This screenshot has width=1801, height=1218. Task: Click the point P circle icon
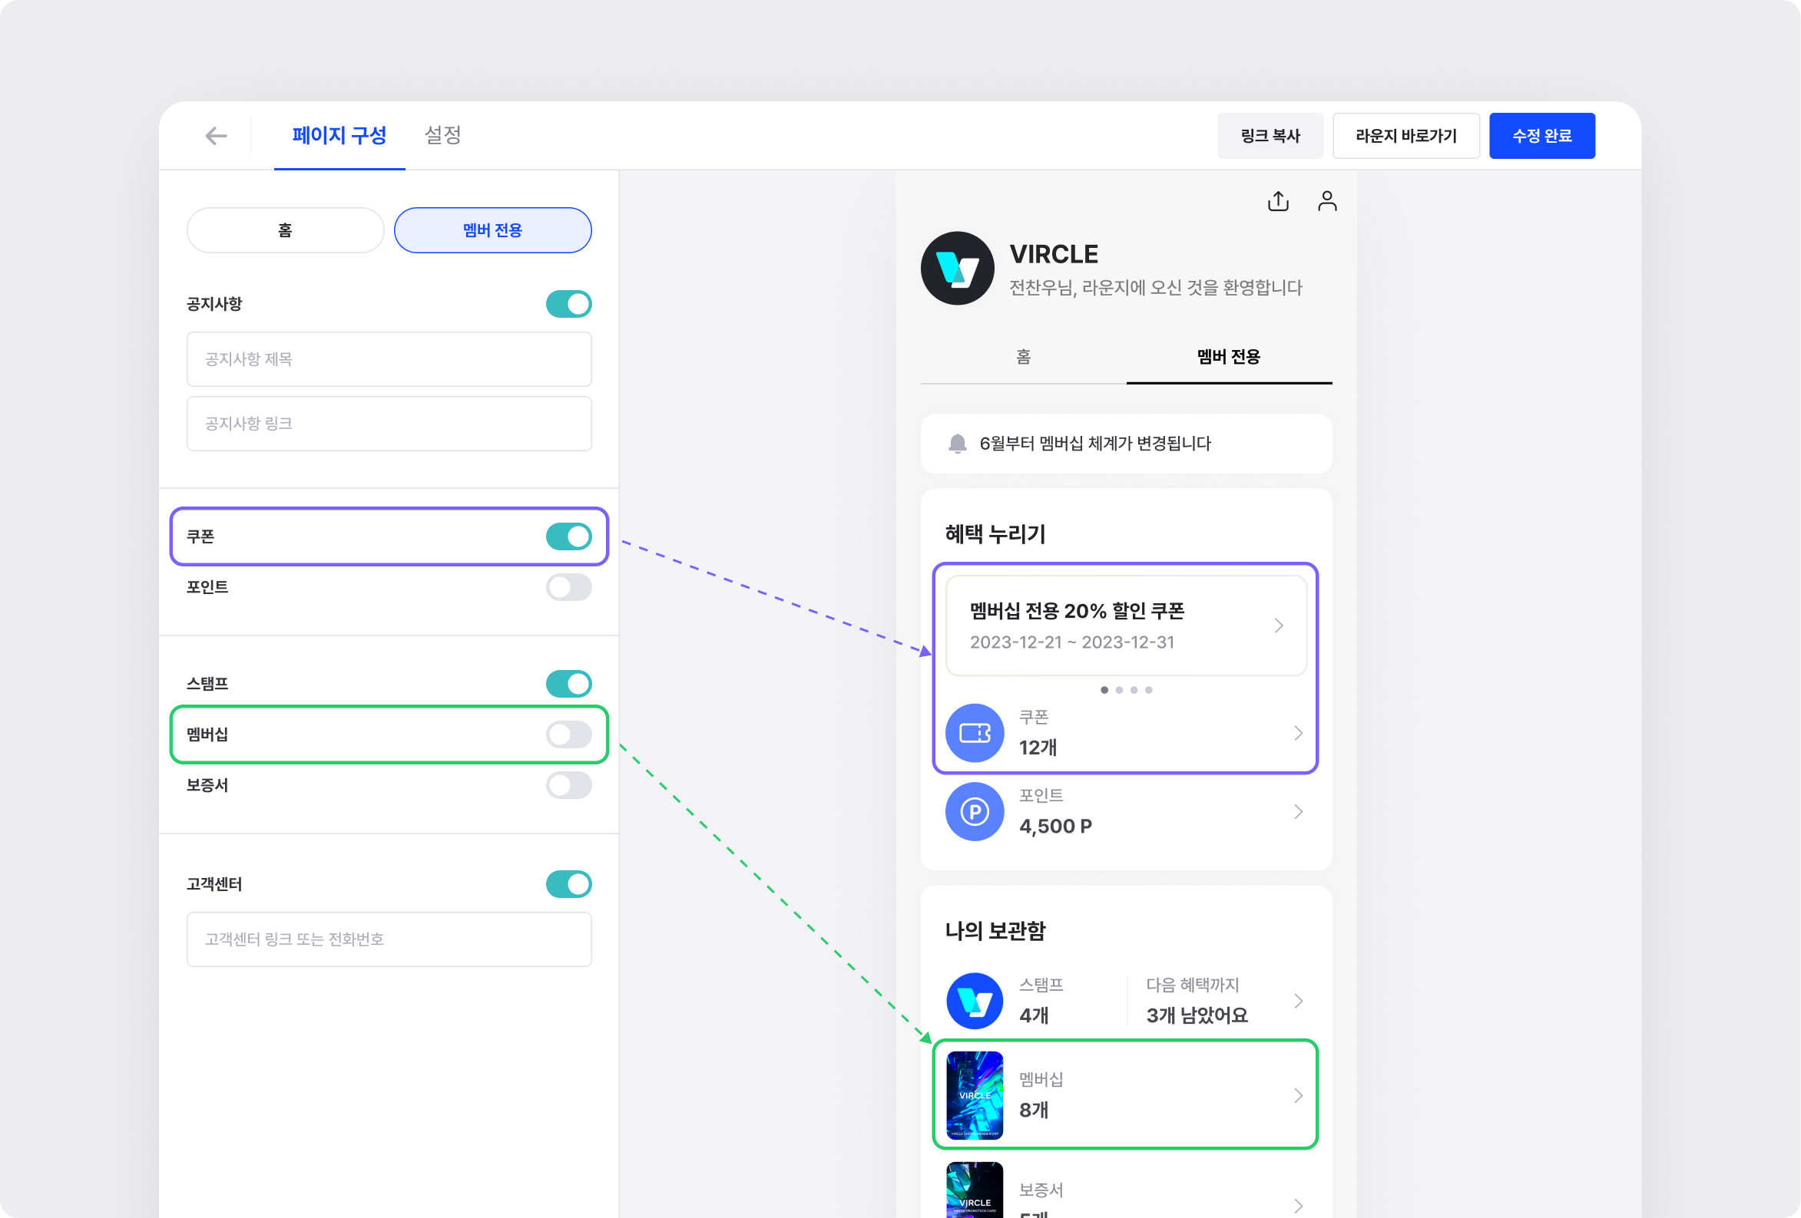tap(974, 811)
